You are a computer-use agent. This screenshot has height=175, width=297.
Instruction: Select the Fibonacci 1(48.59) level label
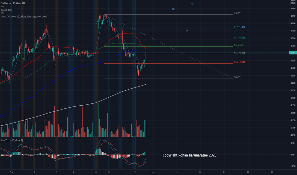point(237,13)
